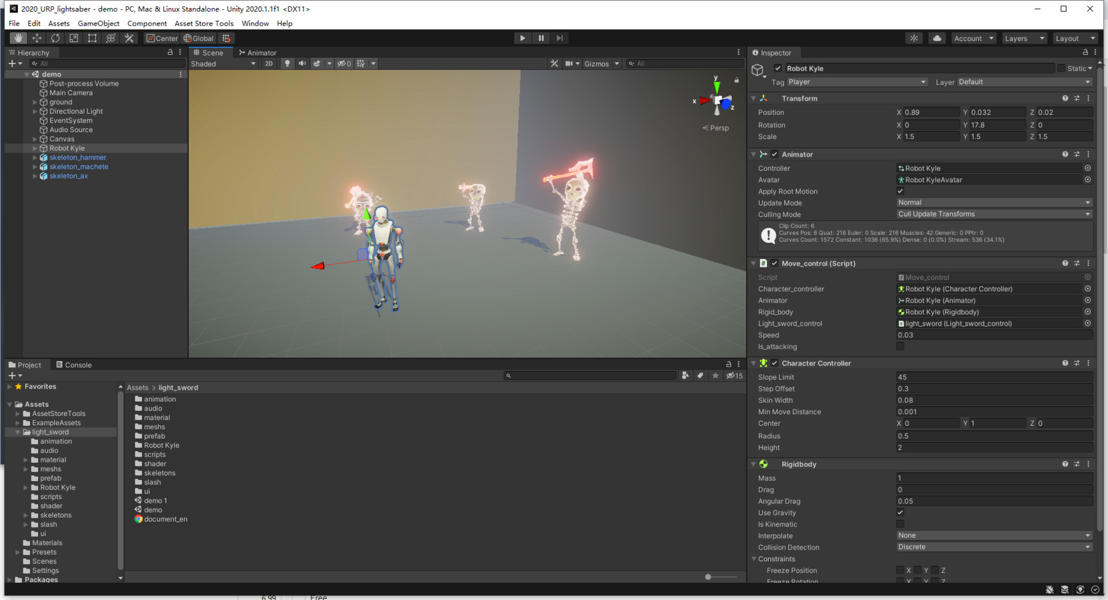This screenshot has height=600, width=1108.
Task: Open the Layer dropdown set to Default
Action: [x=1022, y=81]
